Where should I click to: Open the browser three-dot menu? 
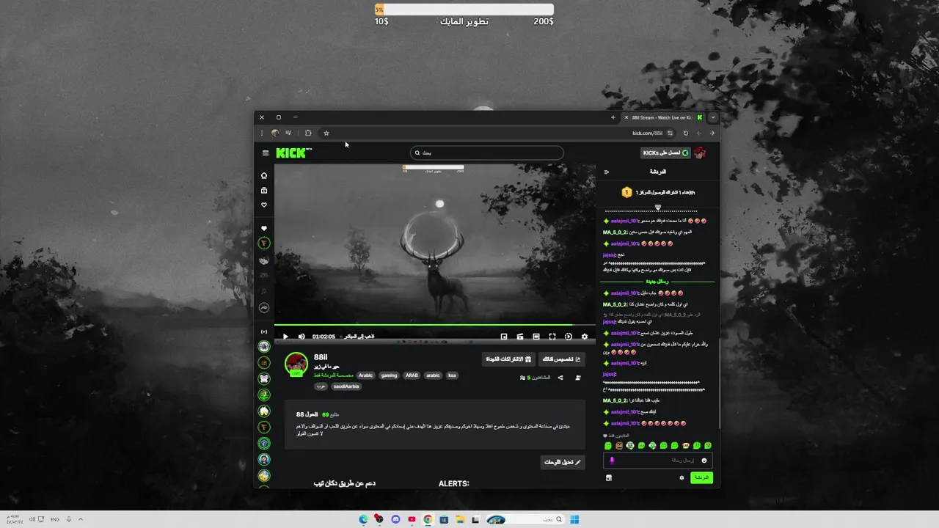[262, 133]
